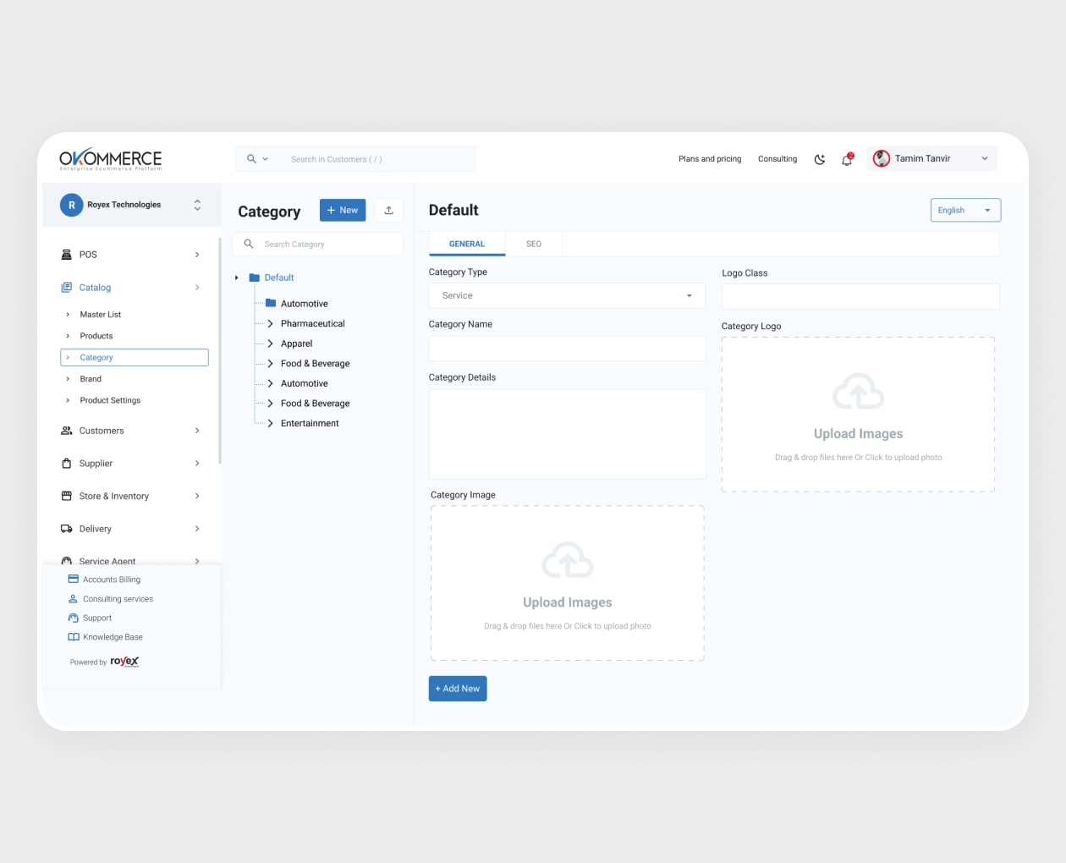The width and height of the screenshot is (1066, 863).
Task: Collapse the Default tree folder
Action: point(237,278)
